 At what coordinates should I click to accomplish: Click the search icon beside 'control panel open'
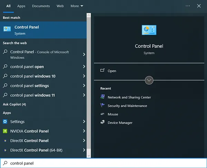5,66
